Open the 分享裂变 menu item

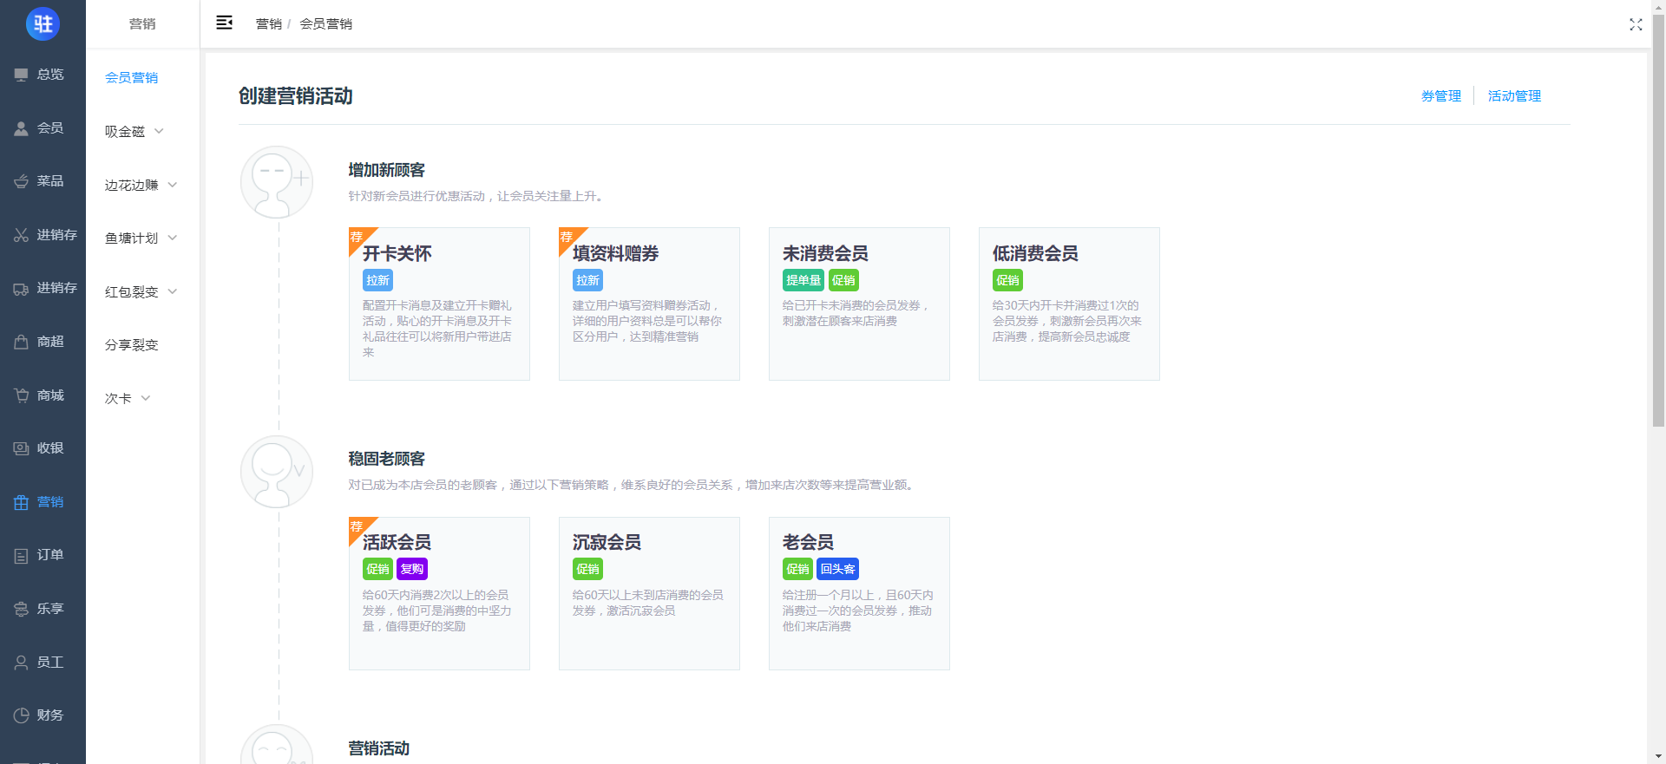coord(131,344)
